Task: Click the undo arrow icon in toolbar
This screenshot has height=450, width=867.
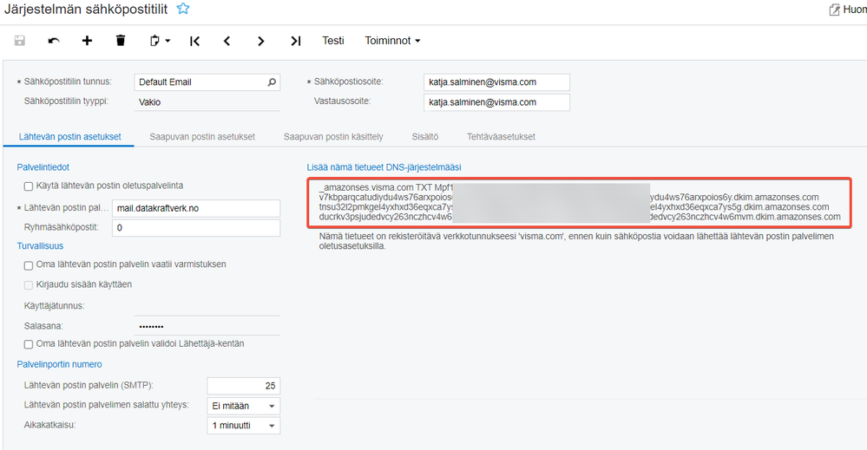Action: point(54,41)
